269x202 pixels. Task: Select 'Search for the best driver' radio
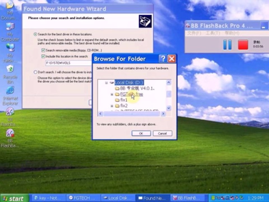pyautogui.click(x=35, y=34)
